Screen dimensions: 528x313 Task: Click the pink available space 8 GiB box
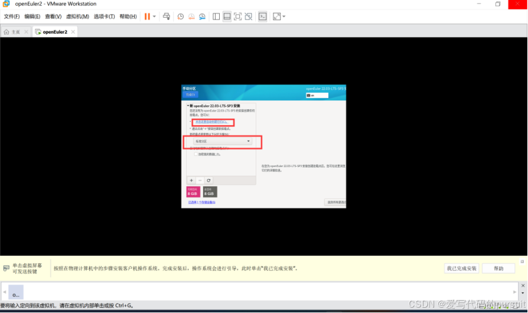[x=193, y=192]
